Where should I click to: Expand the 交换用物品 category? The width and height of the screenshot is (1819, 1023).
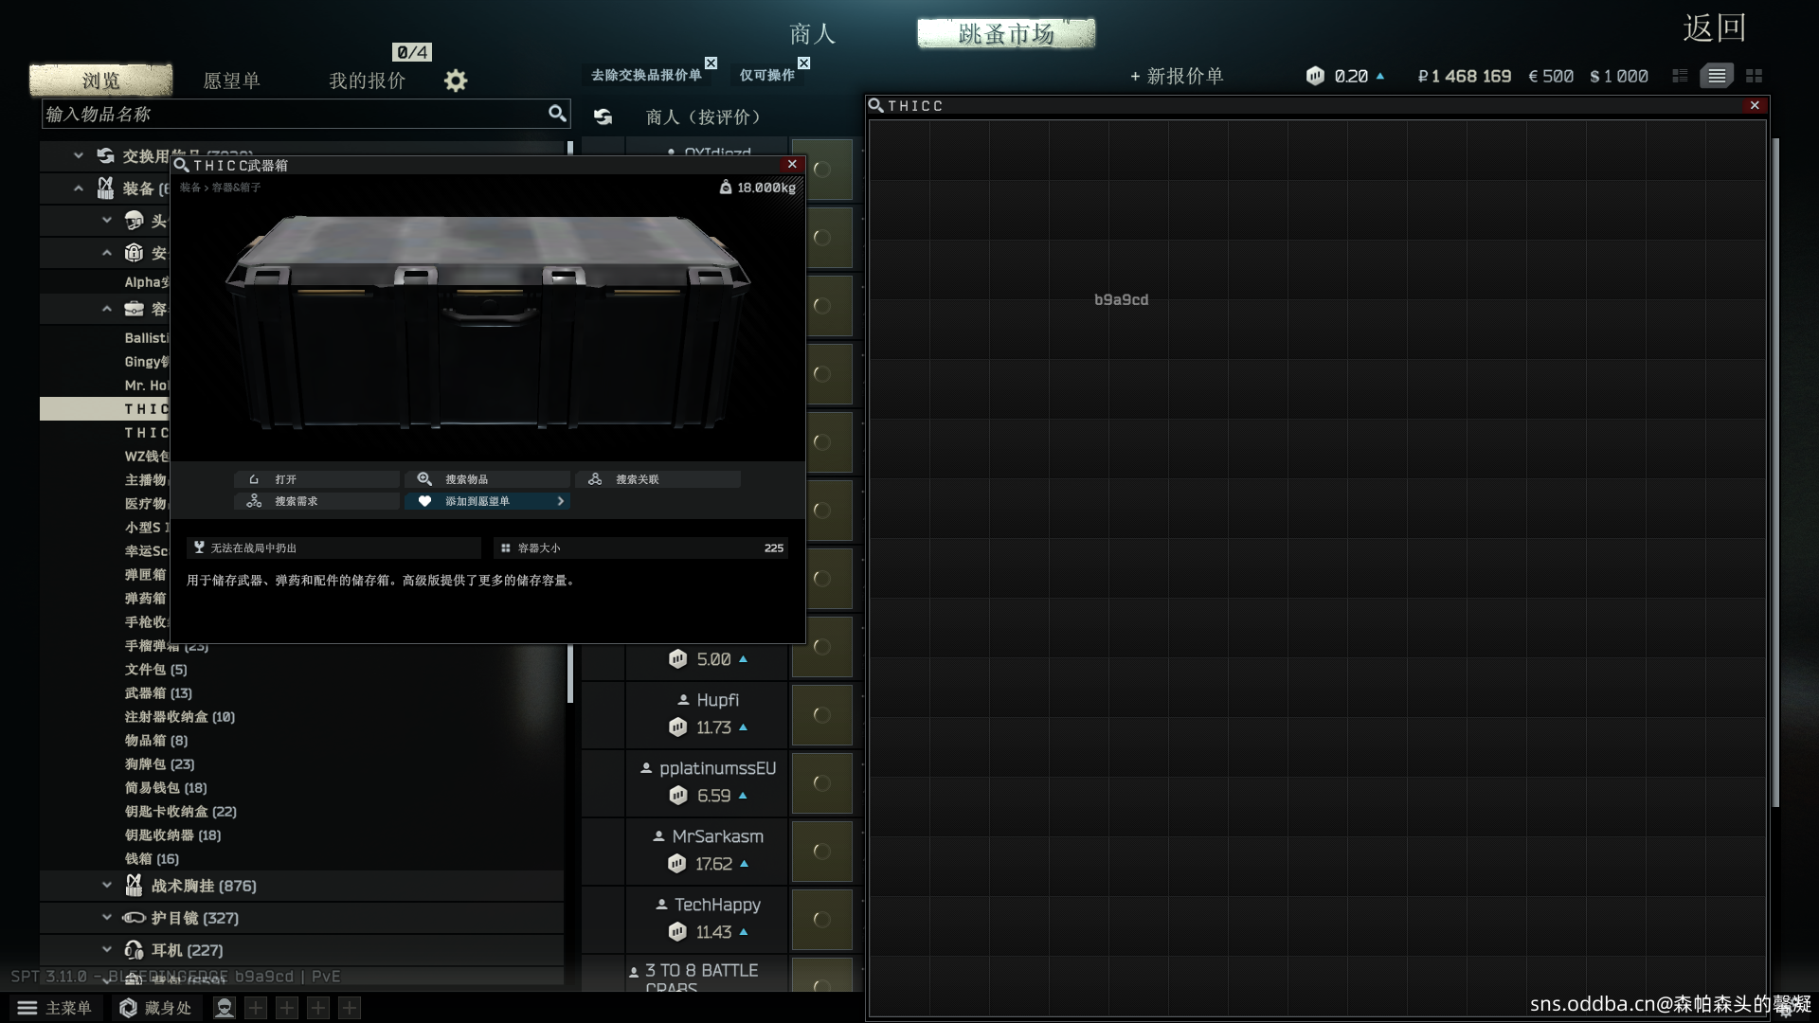pos(79,155)
